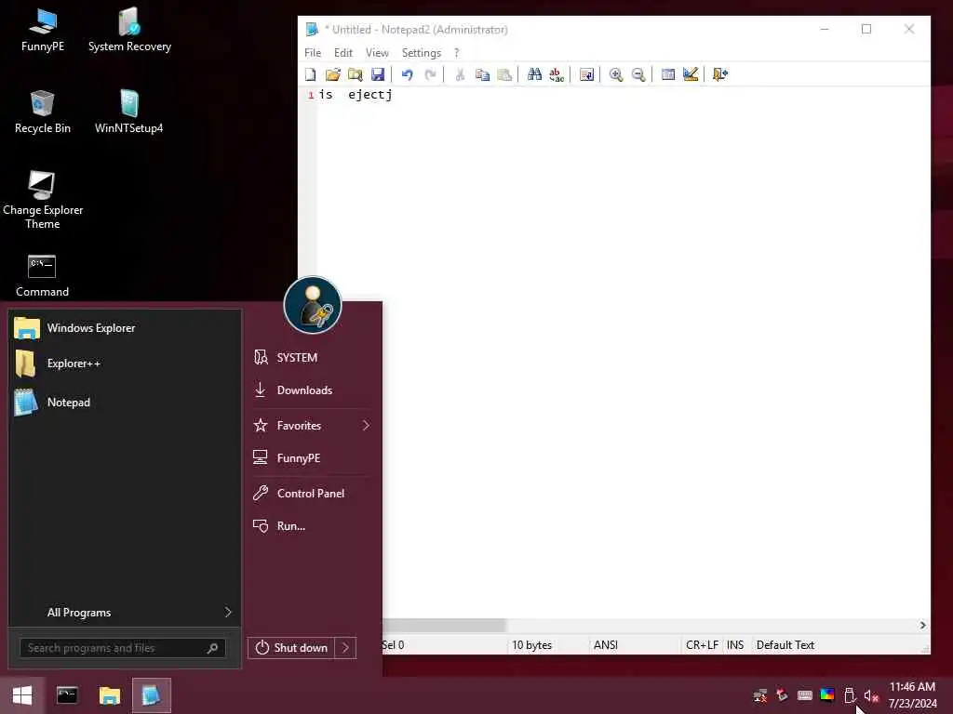Click the Customize schemes pencil-ruler icon

(691, 74)
